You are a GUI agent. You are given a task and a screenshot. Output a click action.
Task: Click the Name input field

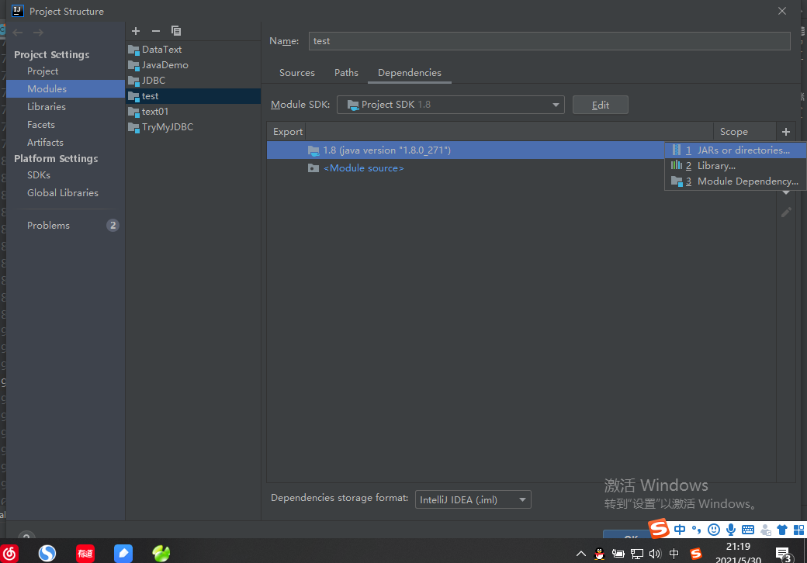pyautogui.click(x=549, y=41)
